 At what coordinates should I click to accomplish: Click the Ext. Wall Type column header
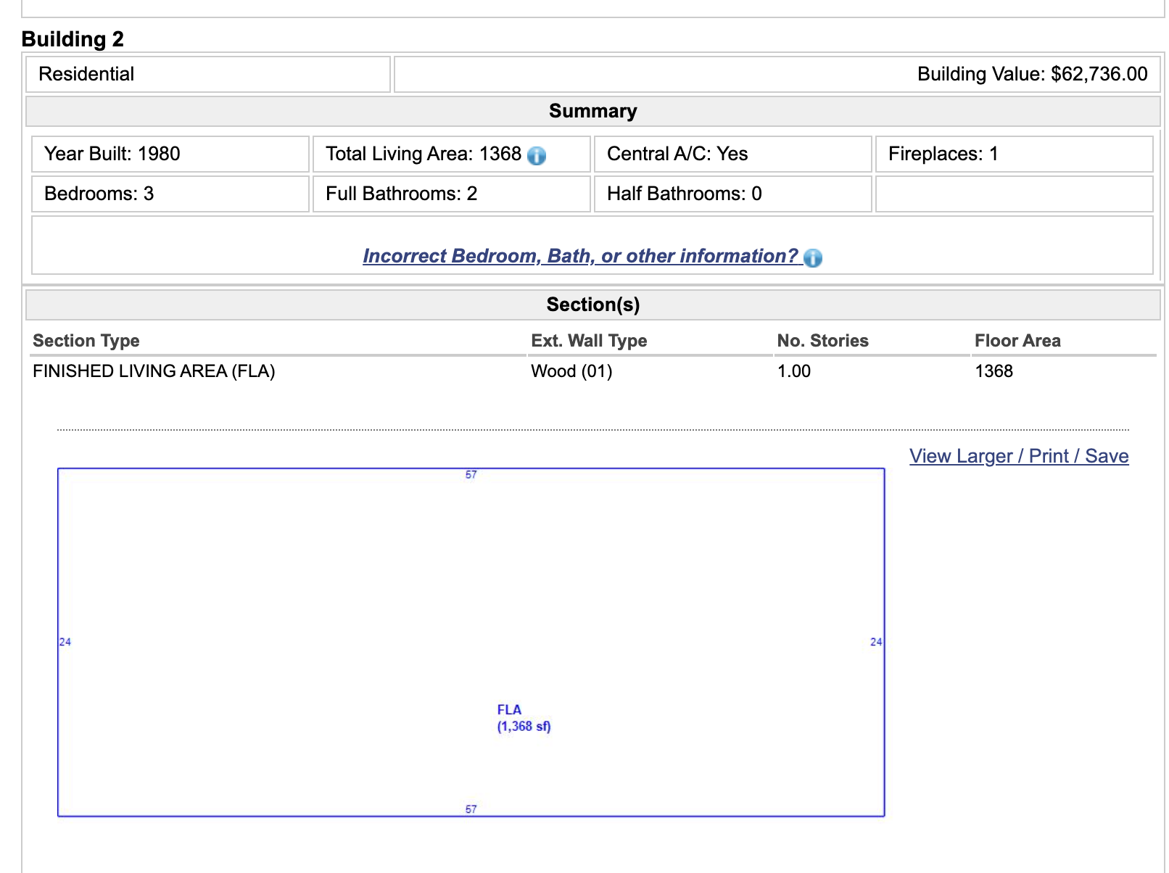click(588, 341)
